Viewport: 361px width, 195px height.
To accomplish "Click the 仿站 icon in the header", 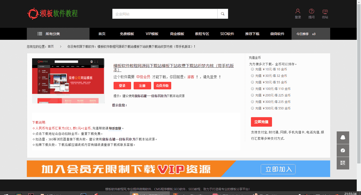I will (x=325, y=11).
